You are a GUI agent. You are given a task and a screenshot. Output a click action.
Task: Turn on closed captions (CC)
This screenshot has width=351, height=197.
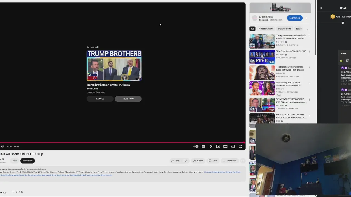click(x=203, y=146)
